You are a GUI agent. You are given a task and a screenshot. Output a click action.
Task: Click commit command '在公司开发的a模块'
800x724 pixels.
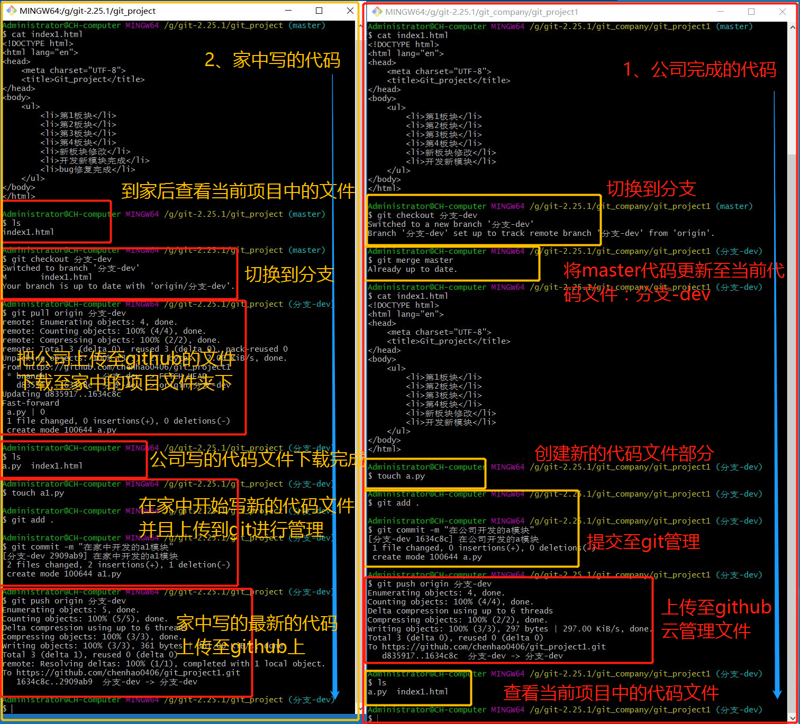451,530
